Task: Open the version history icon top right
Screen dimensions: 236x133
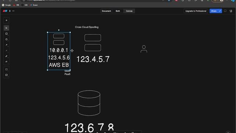Action: [x=231, y=11]
